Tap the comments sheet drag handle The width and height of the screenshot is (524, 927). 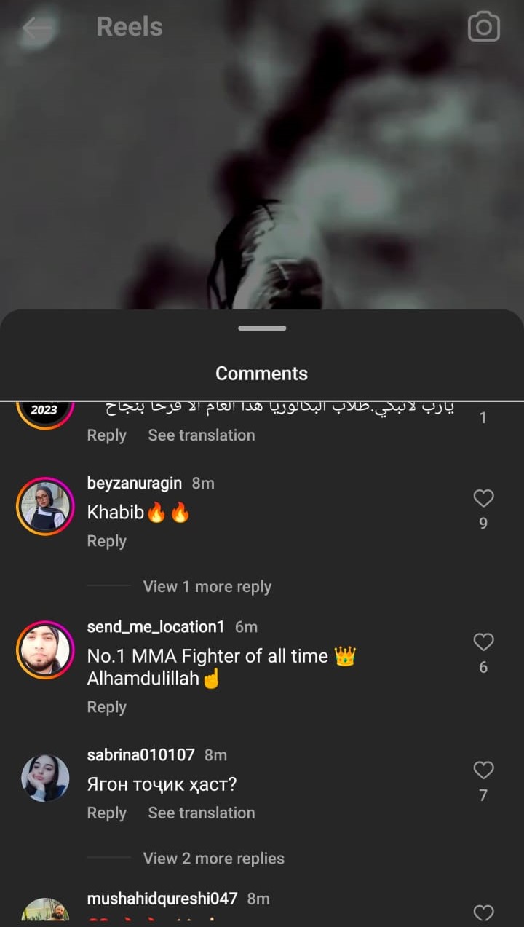tap(262, 328)
